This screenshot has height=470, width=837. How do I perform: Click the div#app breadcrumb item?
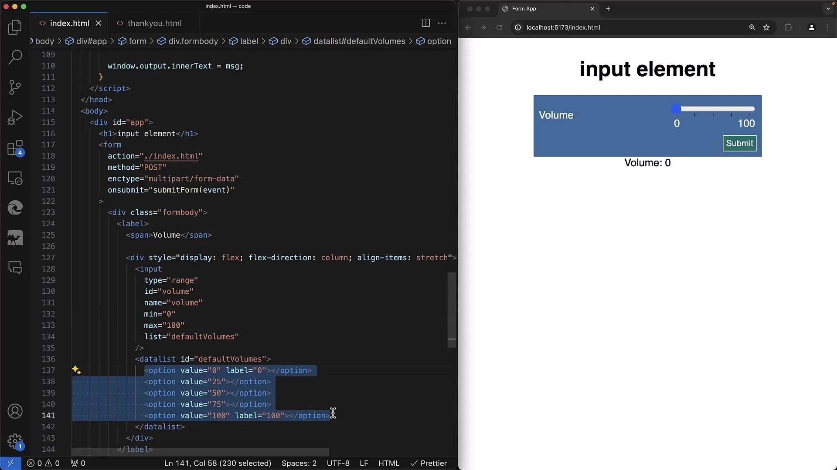coord(86,41)
